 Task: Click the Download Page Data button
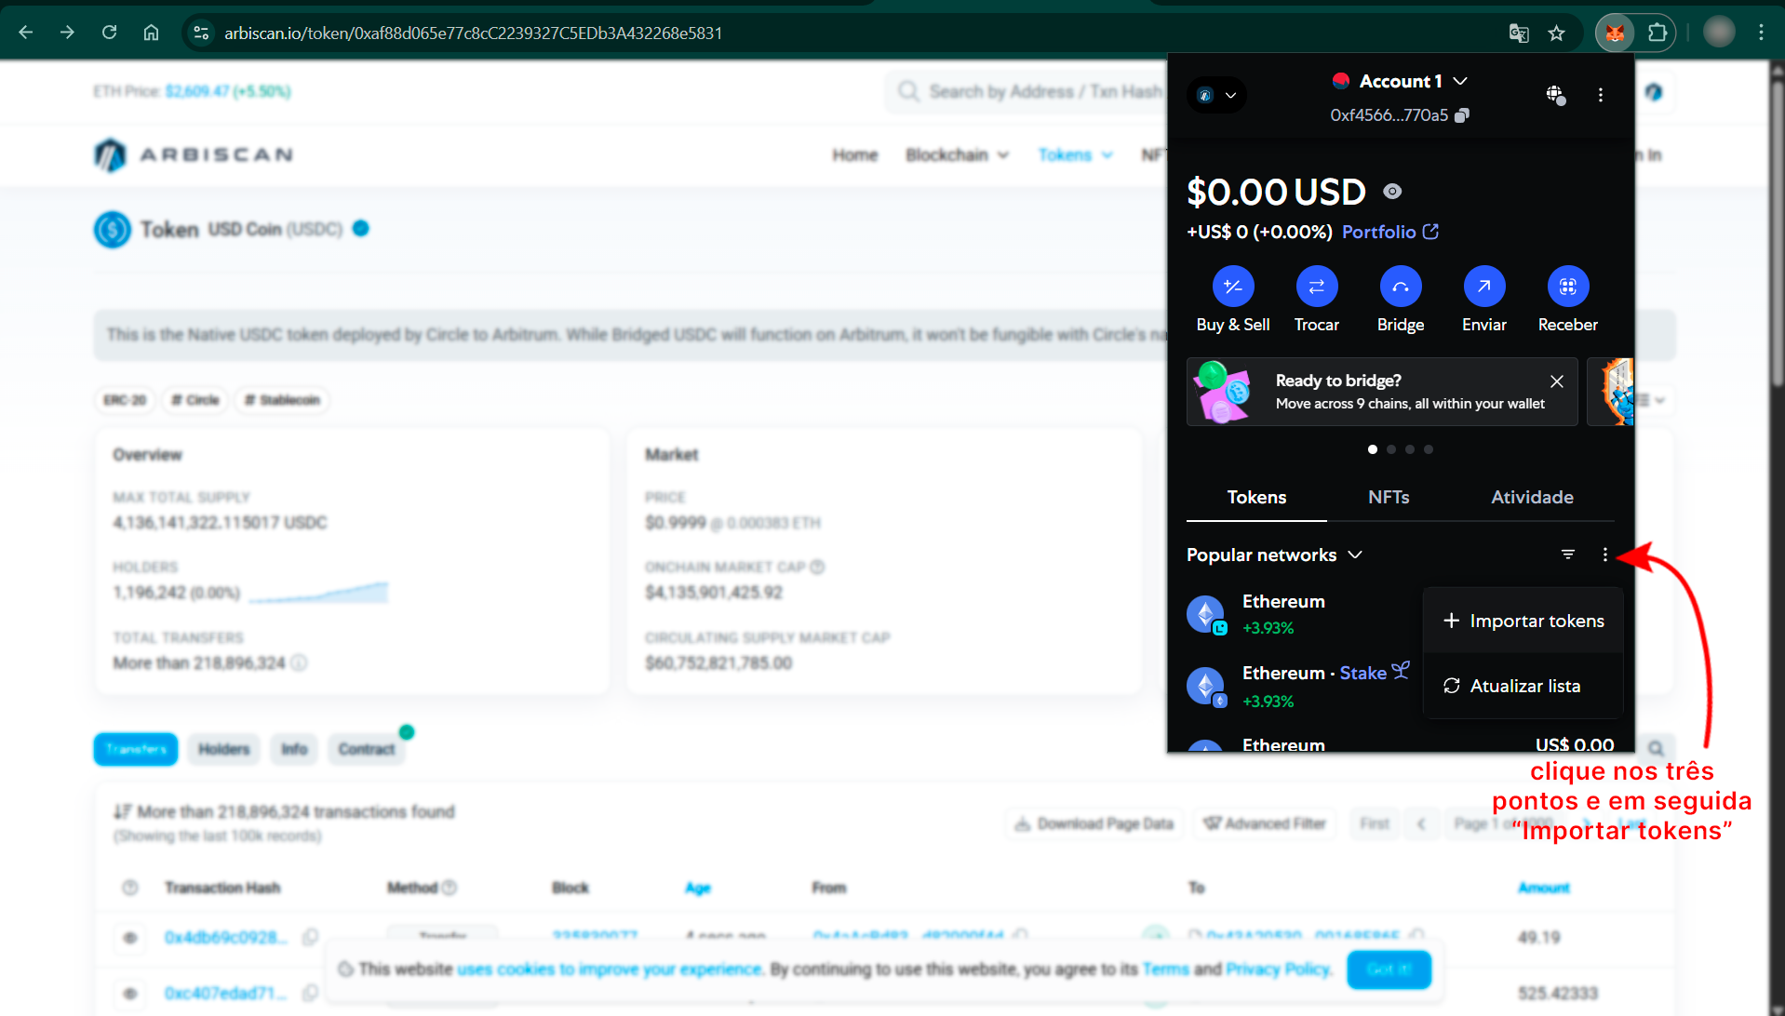1094,823
